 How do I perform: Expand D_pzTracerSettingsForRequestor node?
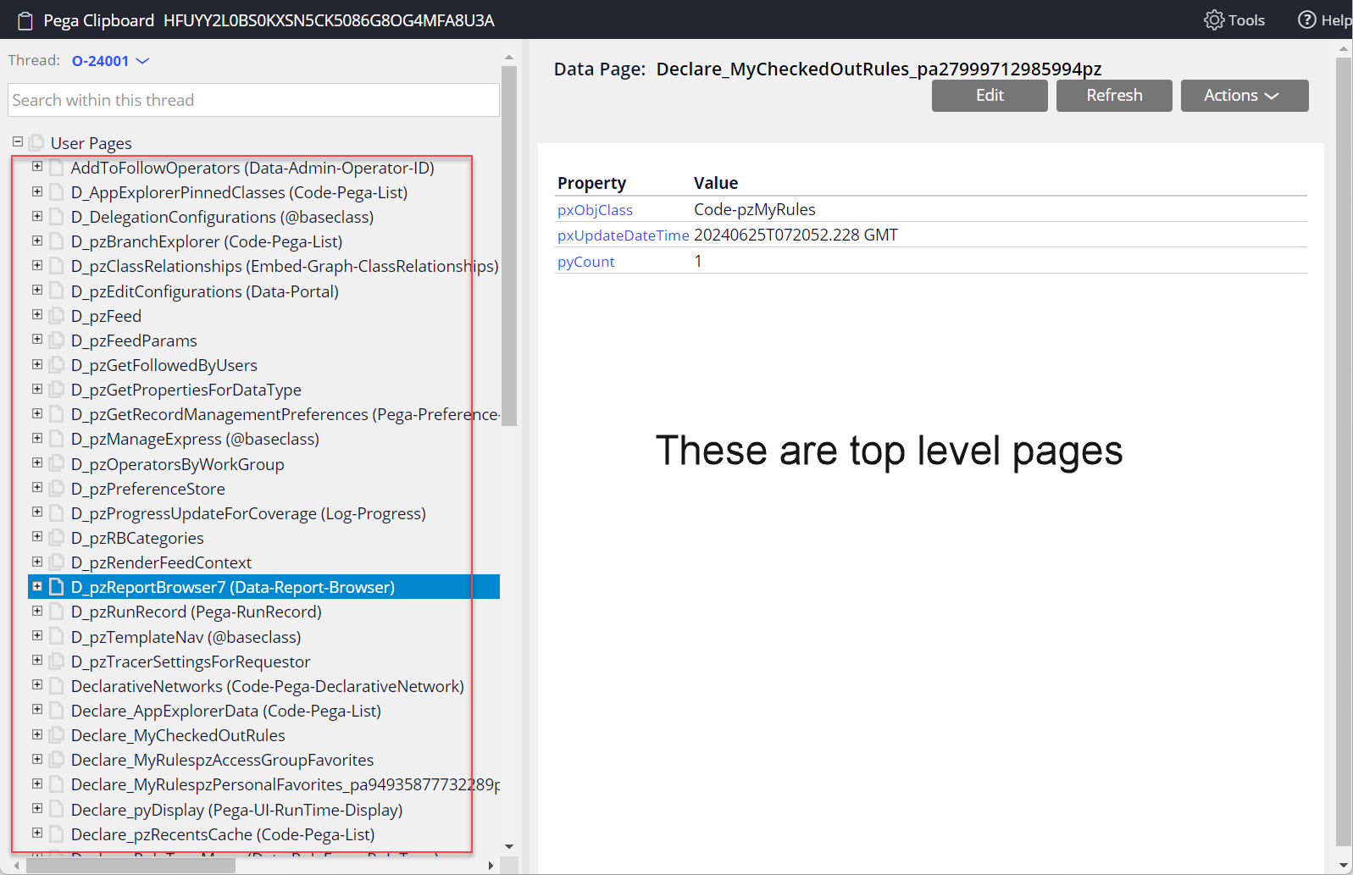click(x=37, y=660)
